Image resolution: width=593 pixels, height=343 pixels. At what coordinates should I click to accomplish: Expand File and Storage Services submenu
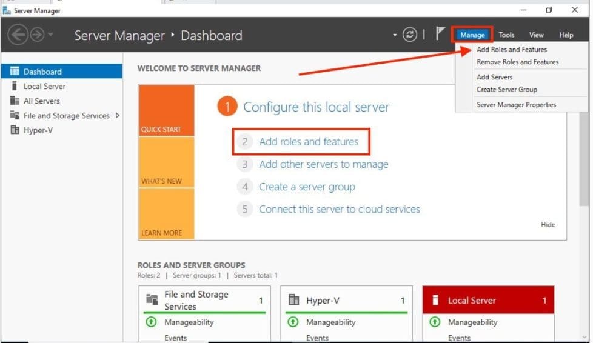click(x=117, y=115)
